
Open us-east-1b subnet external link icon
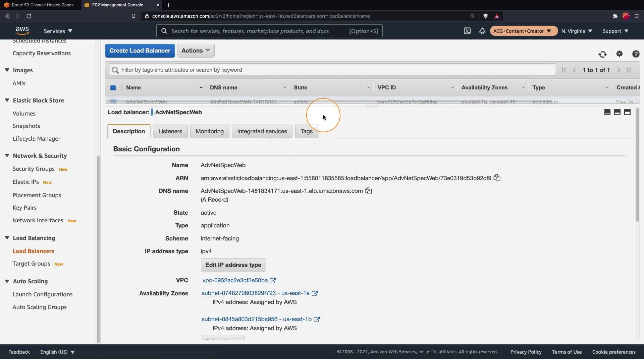click(317, 319)
